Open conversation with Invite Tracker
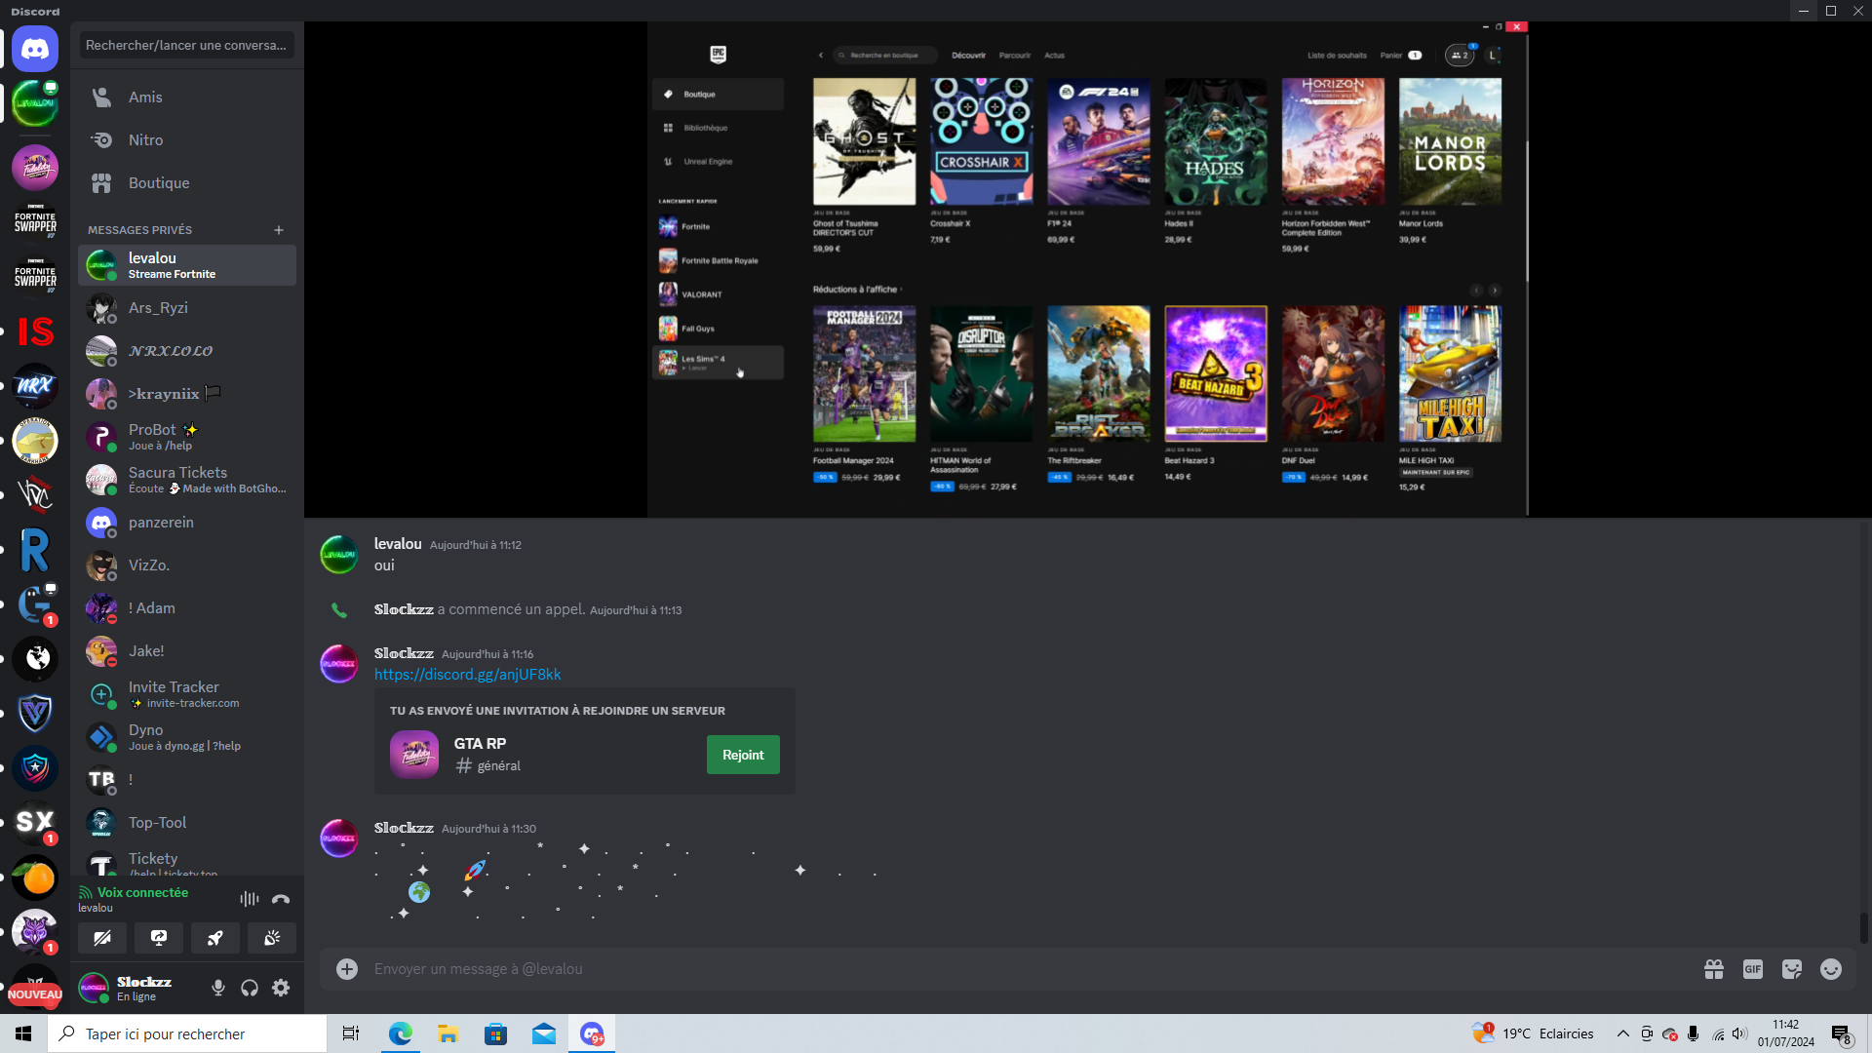This screenshot has width=1872, height=1053. (x=187, y=694)
